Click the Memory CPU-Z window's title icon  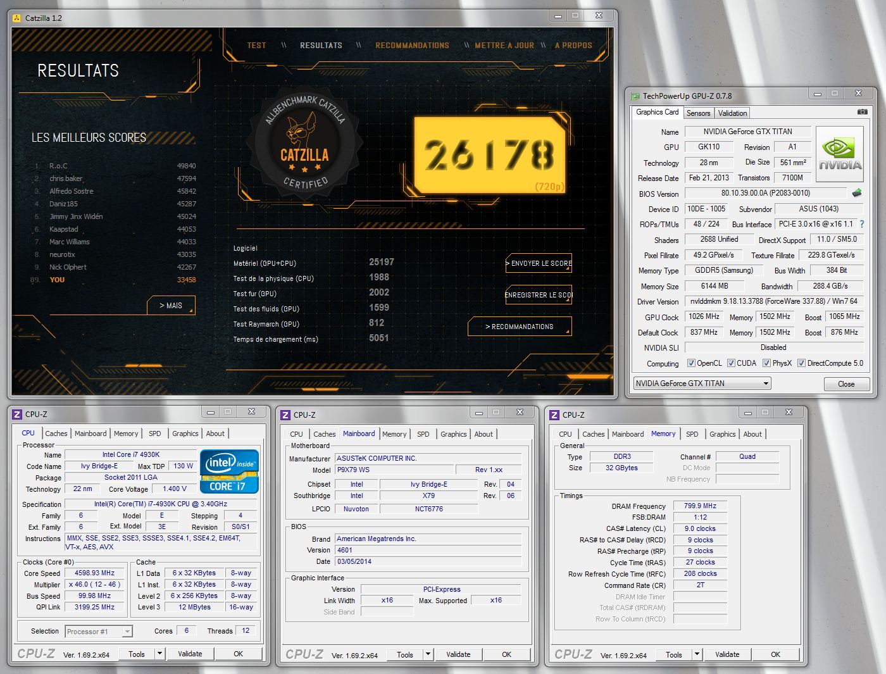(554, 415)
